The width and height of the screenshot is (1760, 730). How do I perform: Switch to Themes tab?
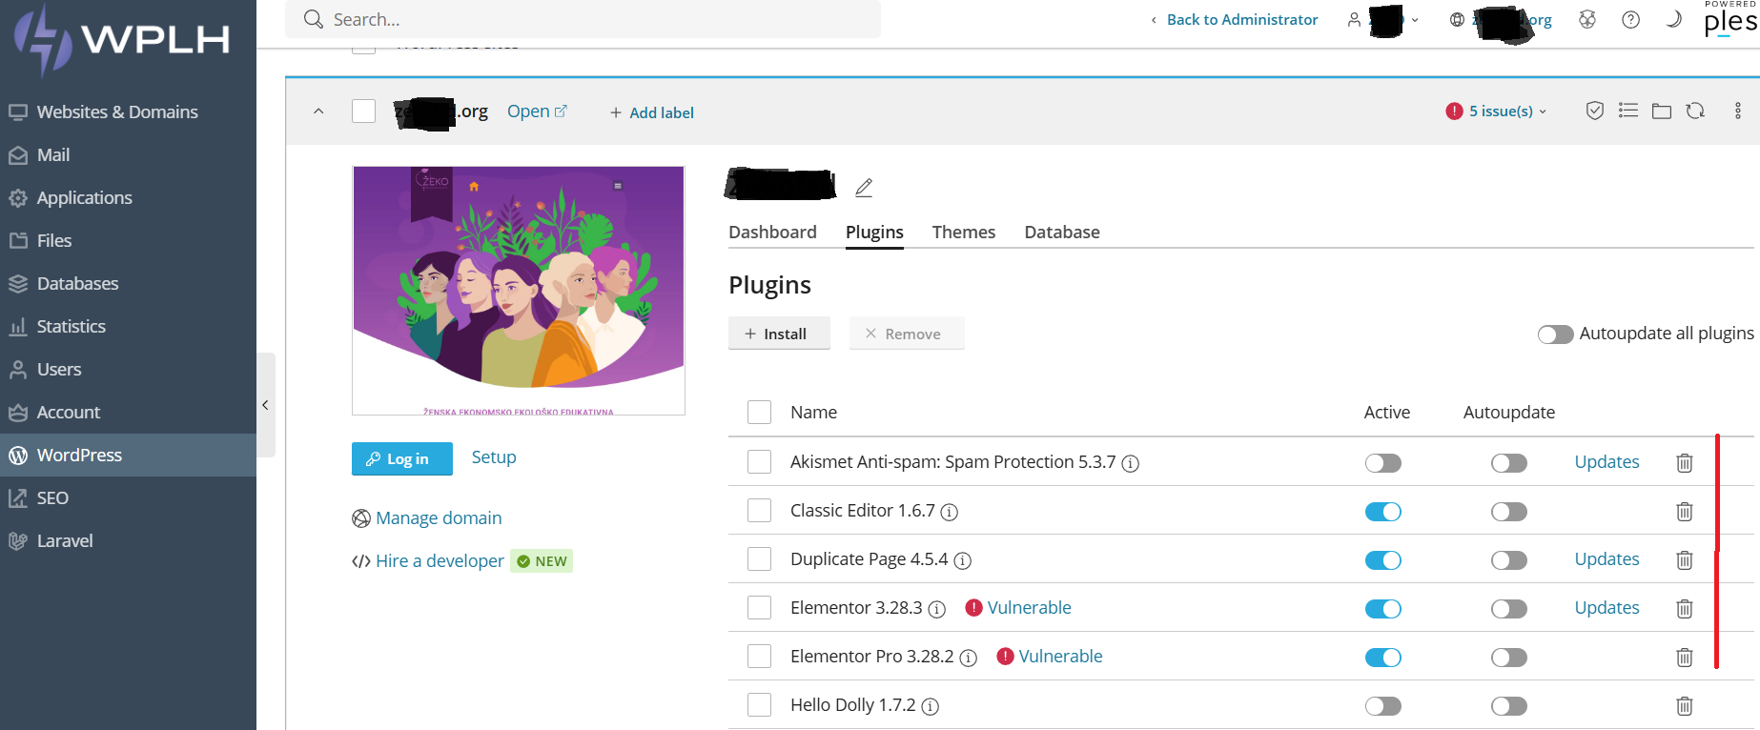[964, 232]
